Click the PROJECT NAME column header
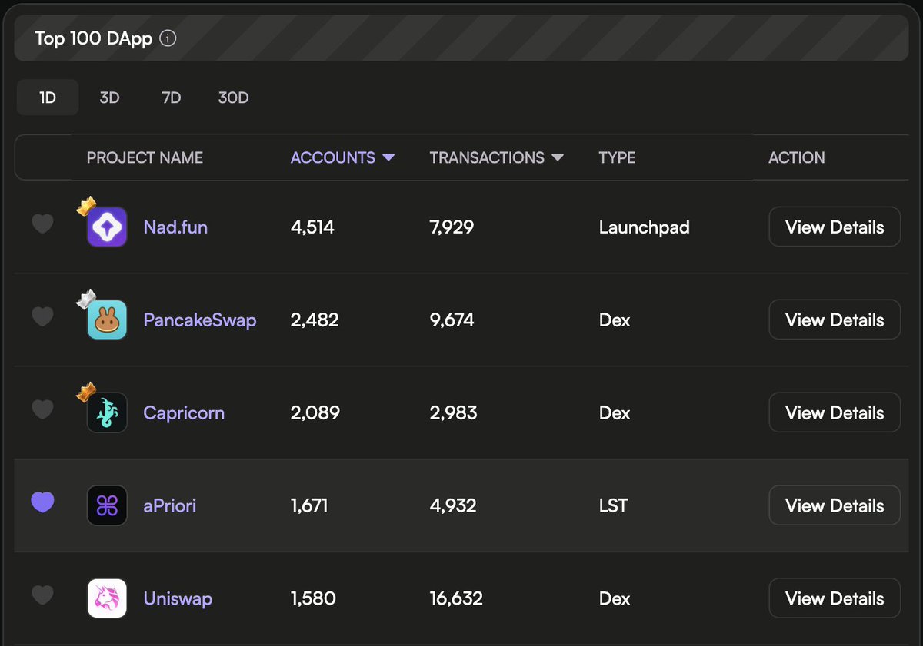The height and width of the screenshot is (646, 923). (145, 157)
